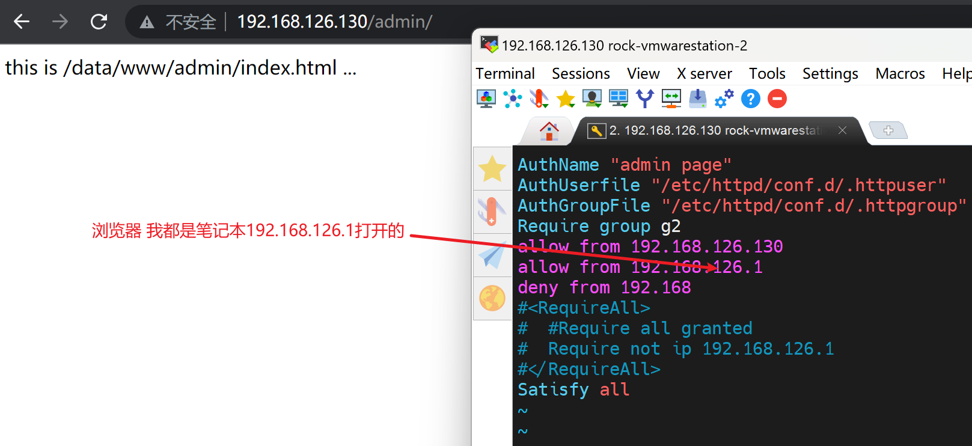The height and width of the screenshot is (446, 972).
Task: Reload the browser page
Action: (x=99, y=22)
